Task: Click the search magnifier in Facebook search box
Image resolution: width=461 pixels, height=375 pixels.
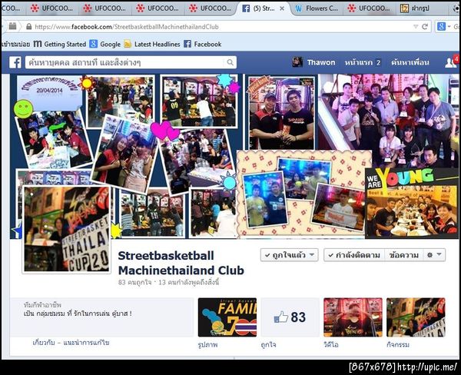Action: tap(230, 62)
